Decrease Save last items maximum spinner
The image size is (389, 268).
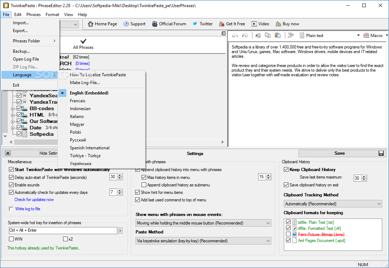click(364, 180)
